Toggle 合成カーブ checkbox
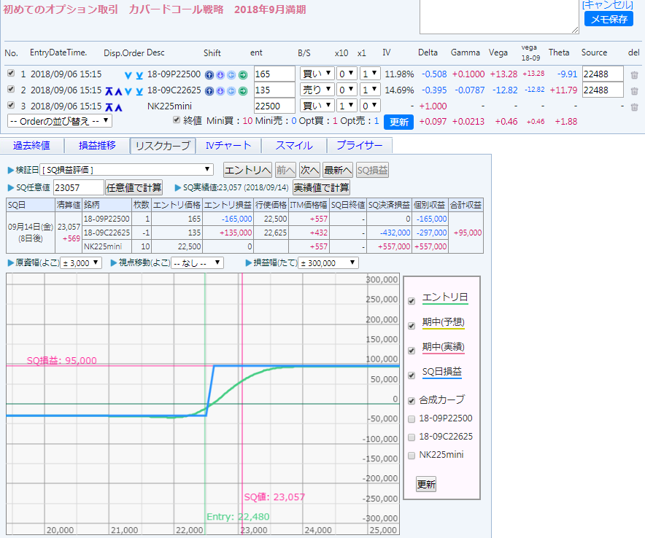Image resolution: width=645 pixels, height=538 pixels. coord(412,401)
